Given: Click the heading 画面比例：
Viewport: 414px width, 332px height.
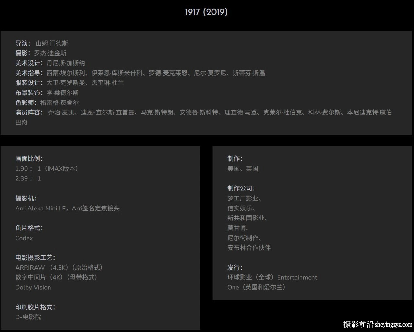Looking at the screenshot, I should tap(29, 159).
